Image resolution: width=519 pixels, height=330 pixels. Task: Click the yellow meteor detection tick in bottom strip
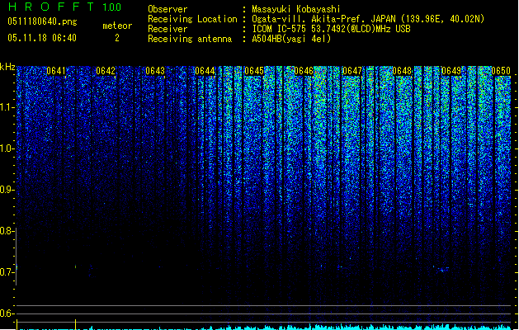75,324
